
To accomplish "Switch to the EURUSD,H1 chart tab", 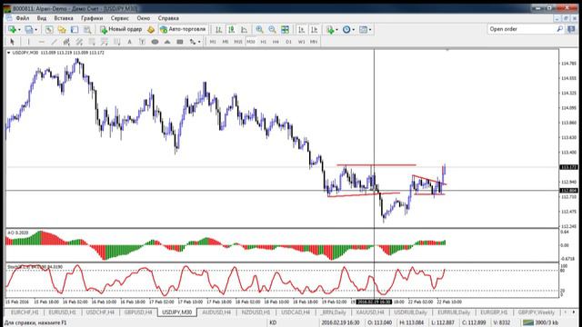I will pos(63,312).
